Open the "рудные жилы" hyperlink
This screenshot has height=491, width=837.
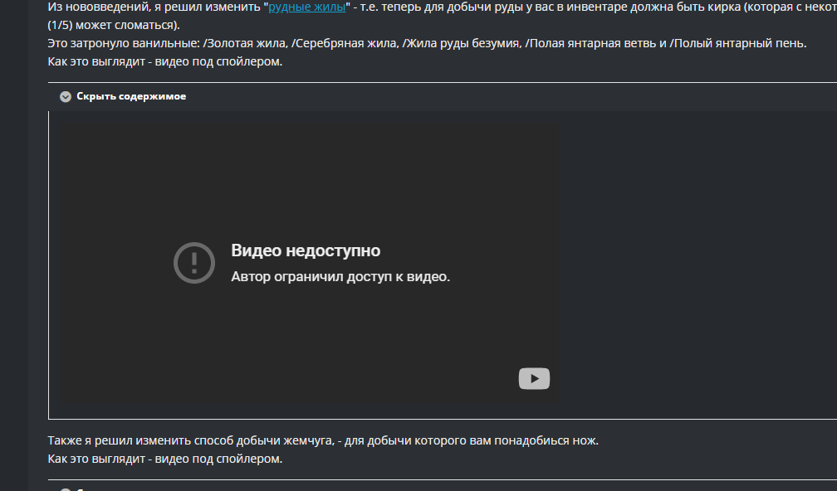[306, 7]
